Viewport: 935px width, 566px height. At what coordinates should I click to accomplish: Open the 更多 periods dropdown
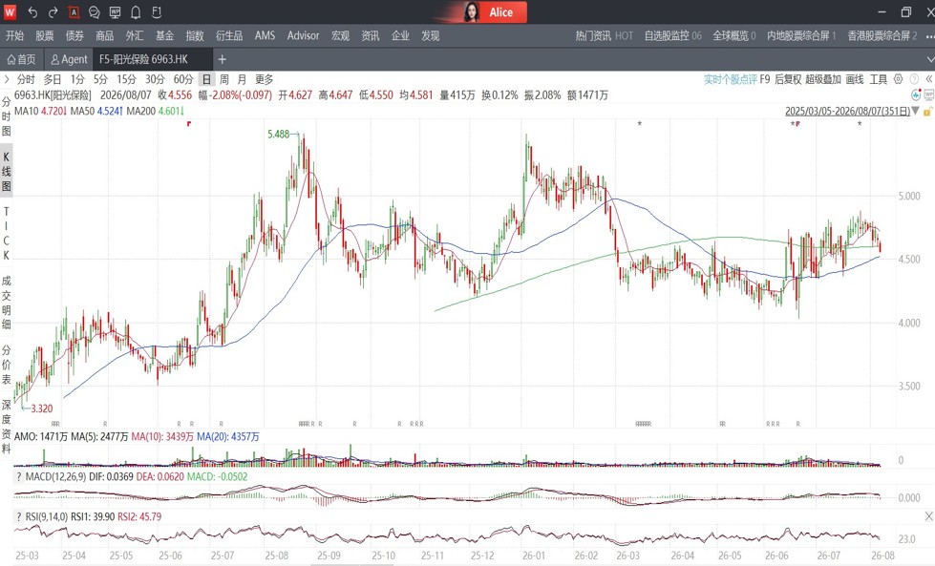tap(265, 79)
